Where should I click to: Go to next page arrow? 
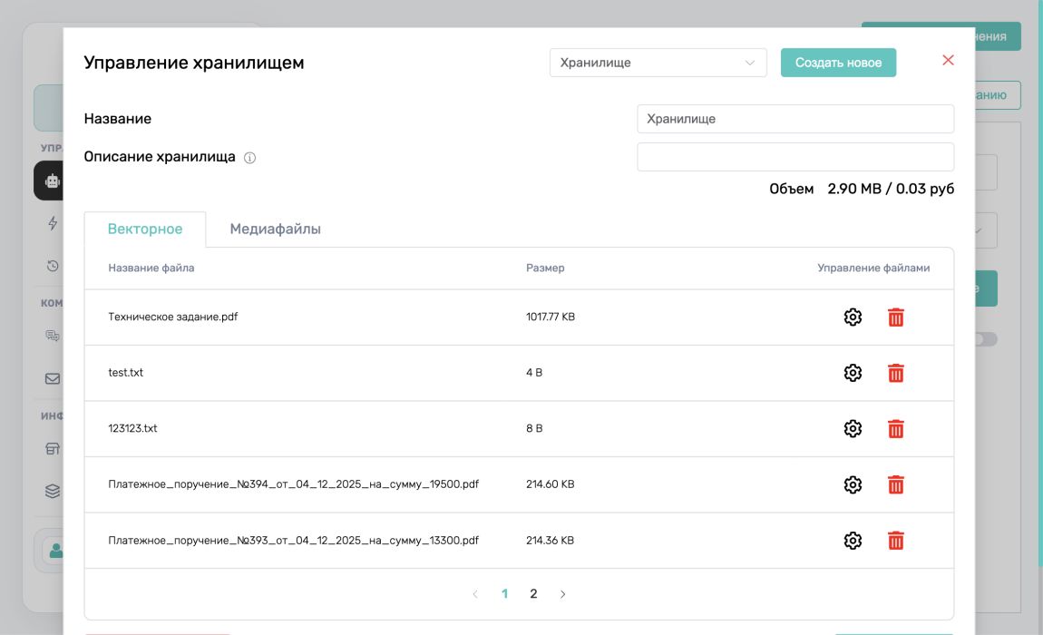point(562,594)
